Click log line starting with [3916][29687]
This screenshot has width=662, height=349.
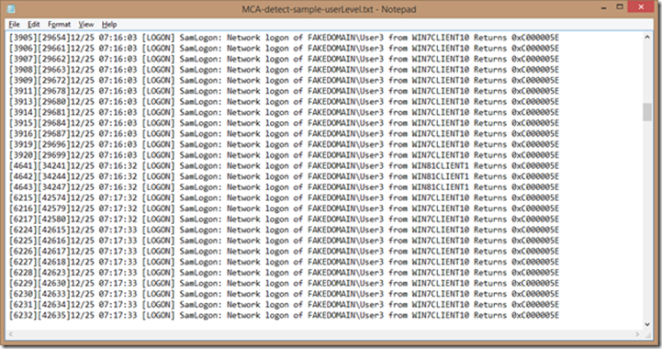[x=284, y=133]
